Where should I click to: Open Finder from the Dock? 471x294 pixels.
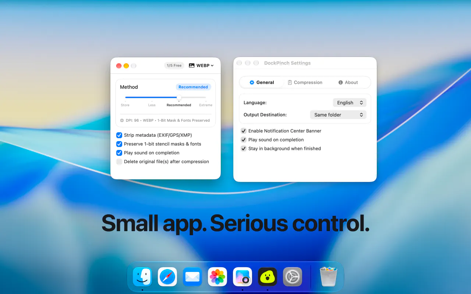click(142, 277)
